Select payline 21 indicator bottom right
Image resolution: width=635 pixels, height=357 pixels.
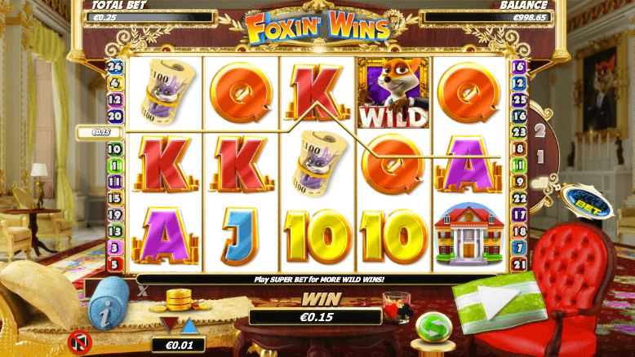[519, 265]
